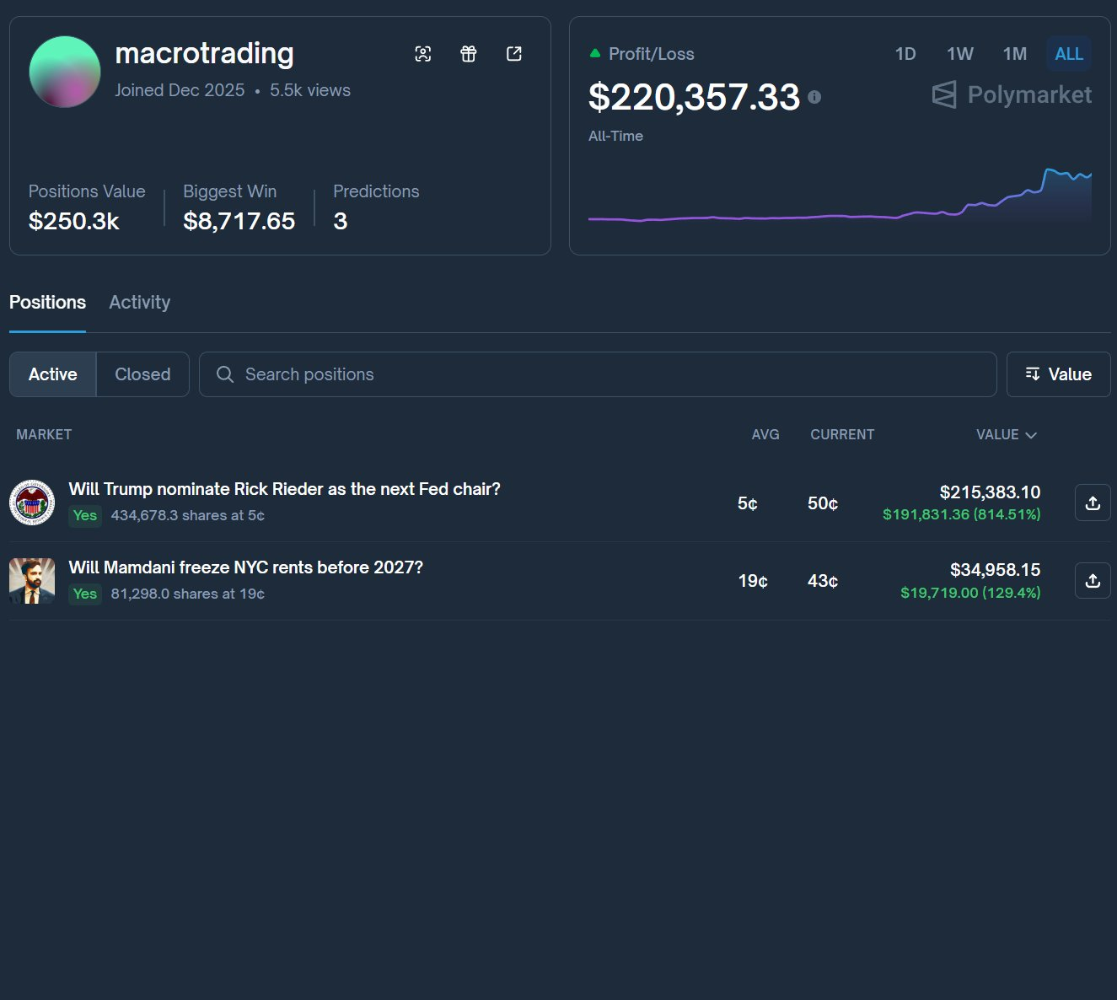1117x1000 pixels.
Task: Share the Rick Rieder Fed chair position
Action: point(1093,503)
